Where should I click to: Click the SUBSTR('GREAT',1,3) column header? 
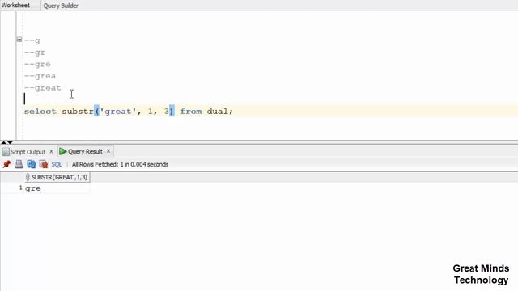click(x=57, y=177)
